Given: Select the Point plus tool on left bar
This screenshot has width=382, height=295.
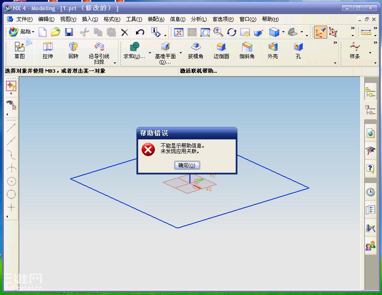Looking at the screenshot, I should (11, 207).
